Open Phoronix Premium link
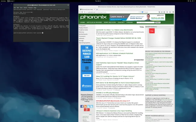 point(87,95)
